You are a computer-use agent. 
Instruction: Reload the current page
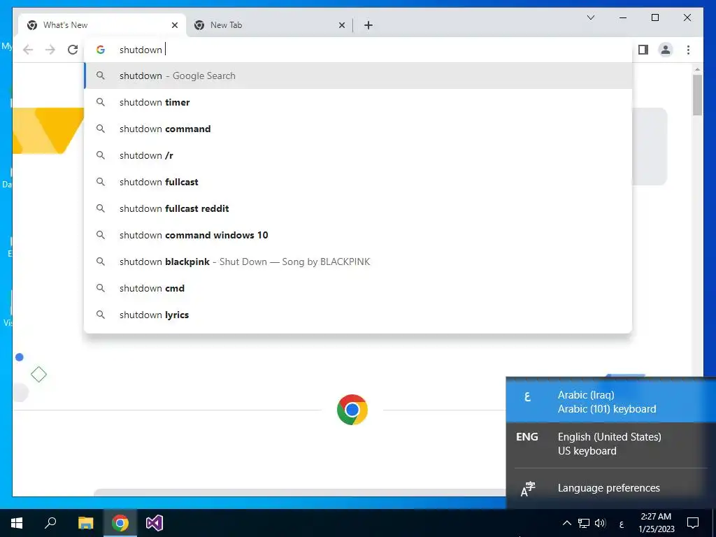(x=73, y=50)
